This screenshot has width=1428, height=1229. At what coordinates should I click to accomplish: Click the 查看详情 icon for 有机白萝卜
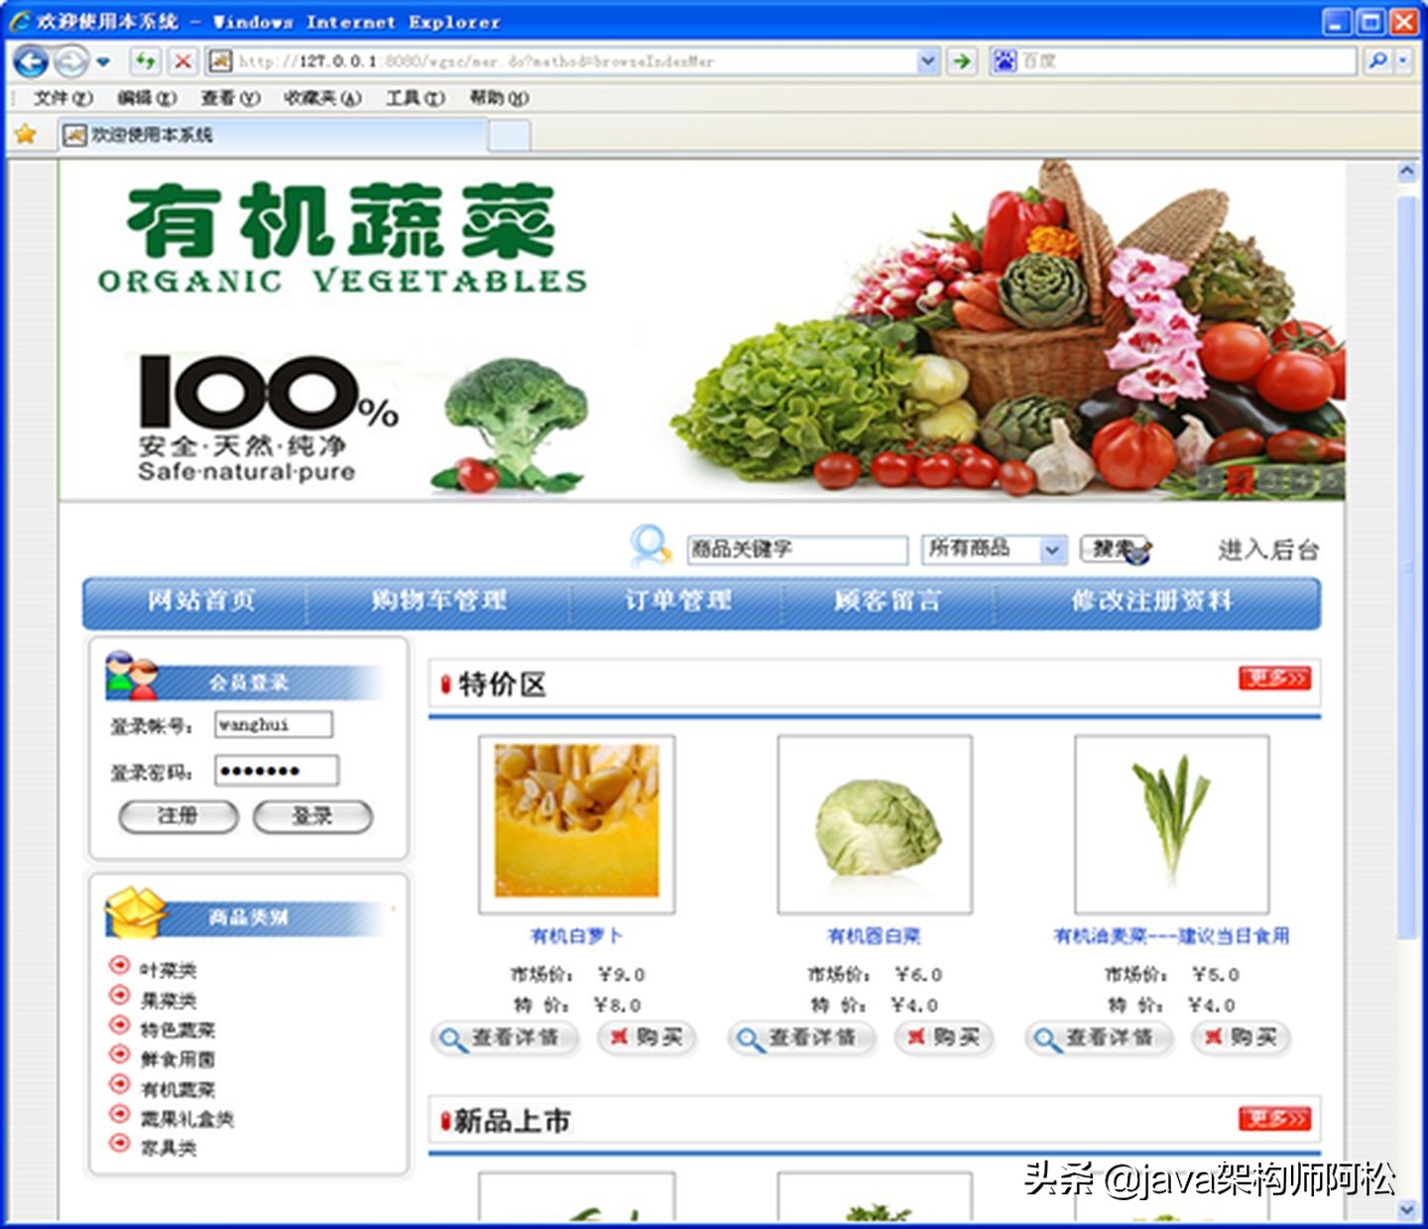[506, 1039]
